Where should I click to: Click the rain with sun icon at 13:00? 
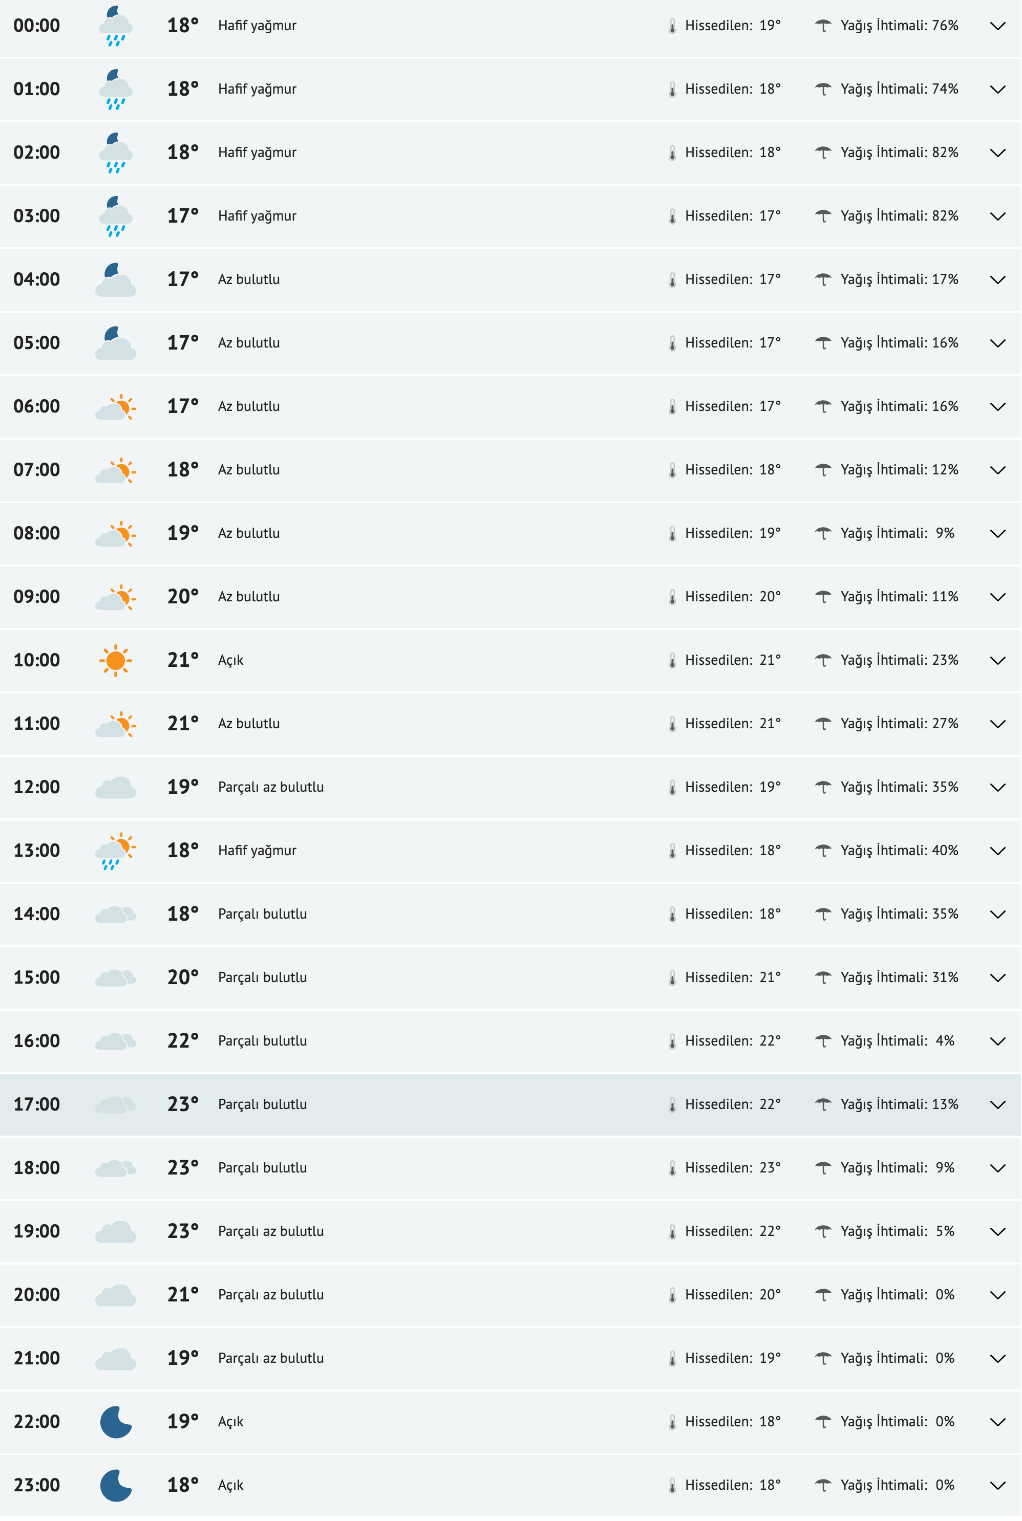coord(116,850)
